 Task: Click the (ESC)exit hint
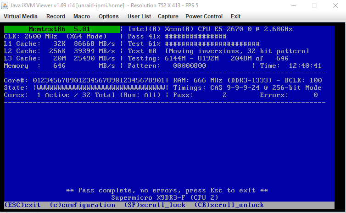tap(22, 205)
